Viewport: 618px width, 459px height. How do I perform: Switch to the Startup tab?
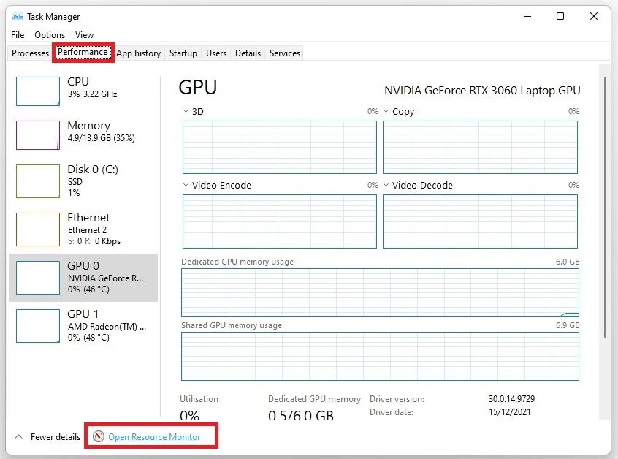[x=183, y=53]
